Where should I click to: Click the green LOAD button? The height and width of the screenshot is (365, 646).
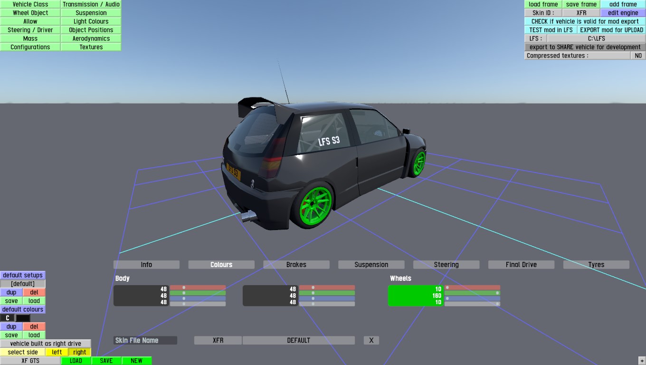pos(76,361)
